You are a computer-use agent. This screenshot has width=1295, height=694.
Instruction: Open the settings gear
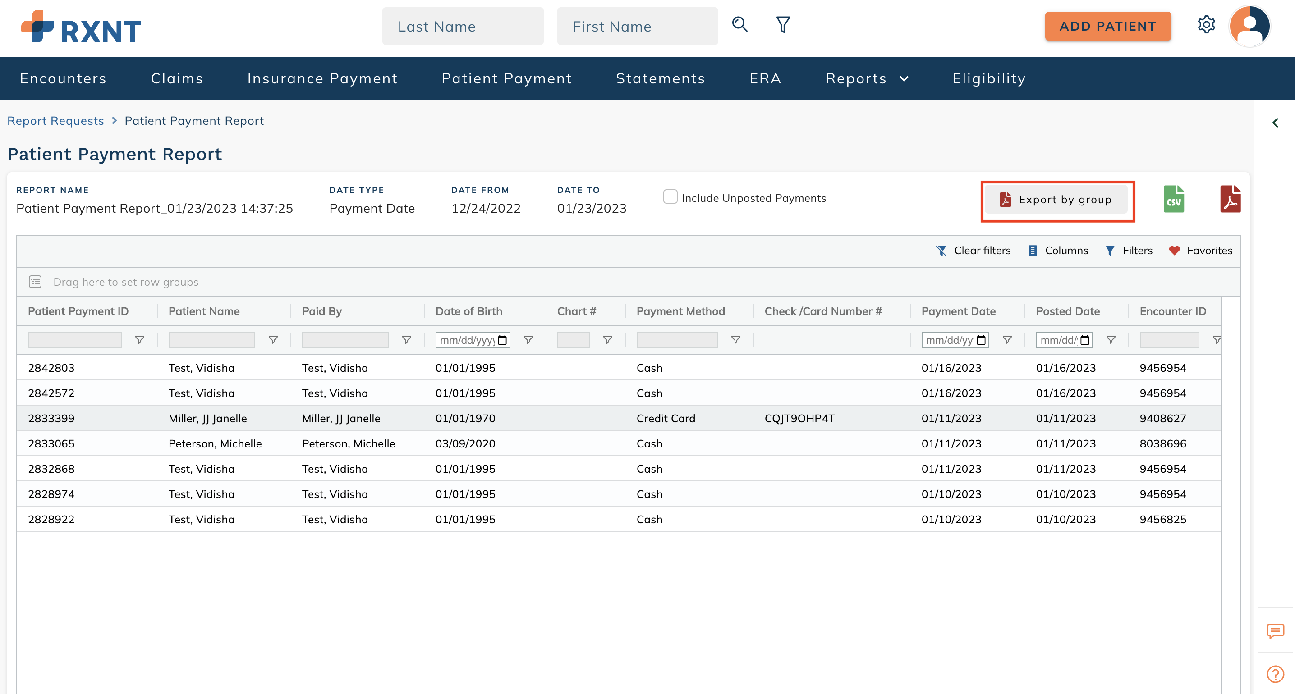1207,25
